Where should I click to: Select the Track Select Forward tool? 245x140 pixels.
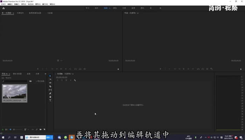click(50, 79)
